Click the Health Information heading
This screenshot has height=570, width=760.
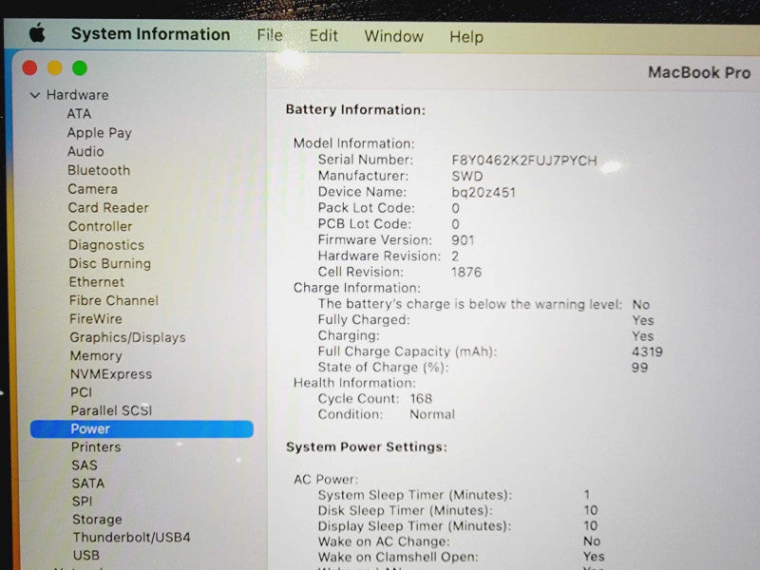coord(354,383)
